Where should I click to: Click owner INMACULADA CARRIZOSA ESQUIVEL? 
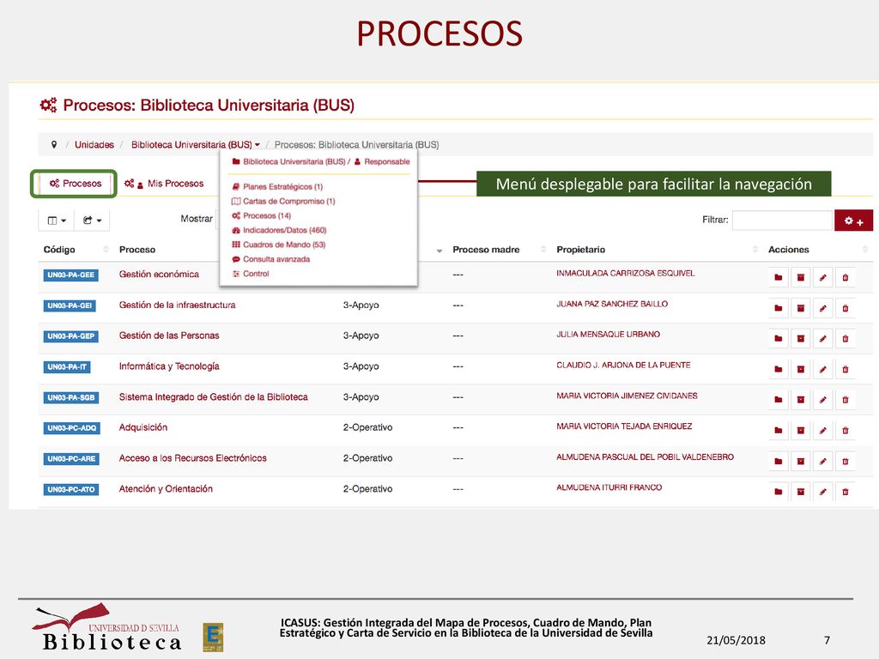(x=625, y=273)
